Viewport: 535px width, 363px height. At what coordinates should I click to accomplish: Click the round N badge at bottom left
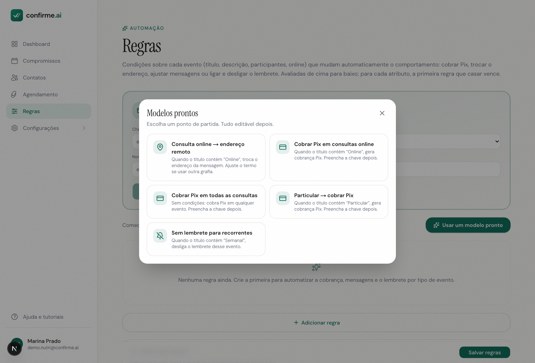[x=15, y=348]
